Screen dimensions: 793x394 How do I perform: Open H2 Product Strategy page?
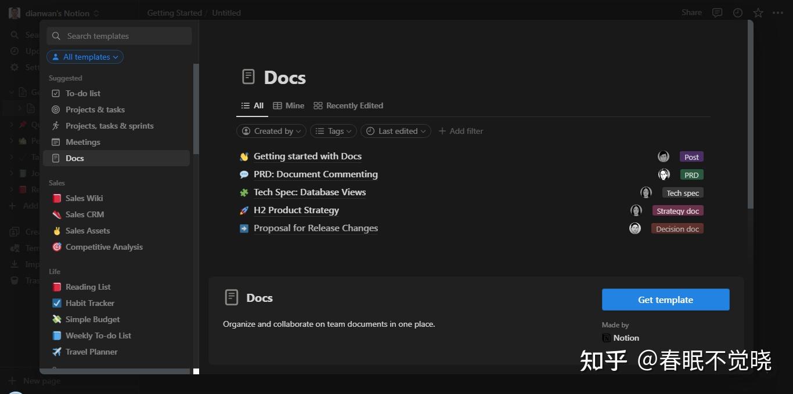[297, 210]
